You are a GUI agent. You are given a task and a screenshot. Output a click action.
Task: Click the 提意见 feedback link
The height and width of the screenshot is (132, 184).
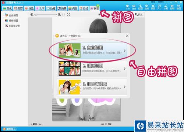(x=161, y=2)
